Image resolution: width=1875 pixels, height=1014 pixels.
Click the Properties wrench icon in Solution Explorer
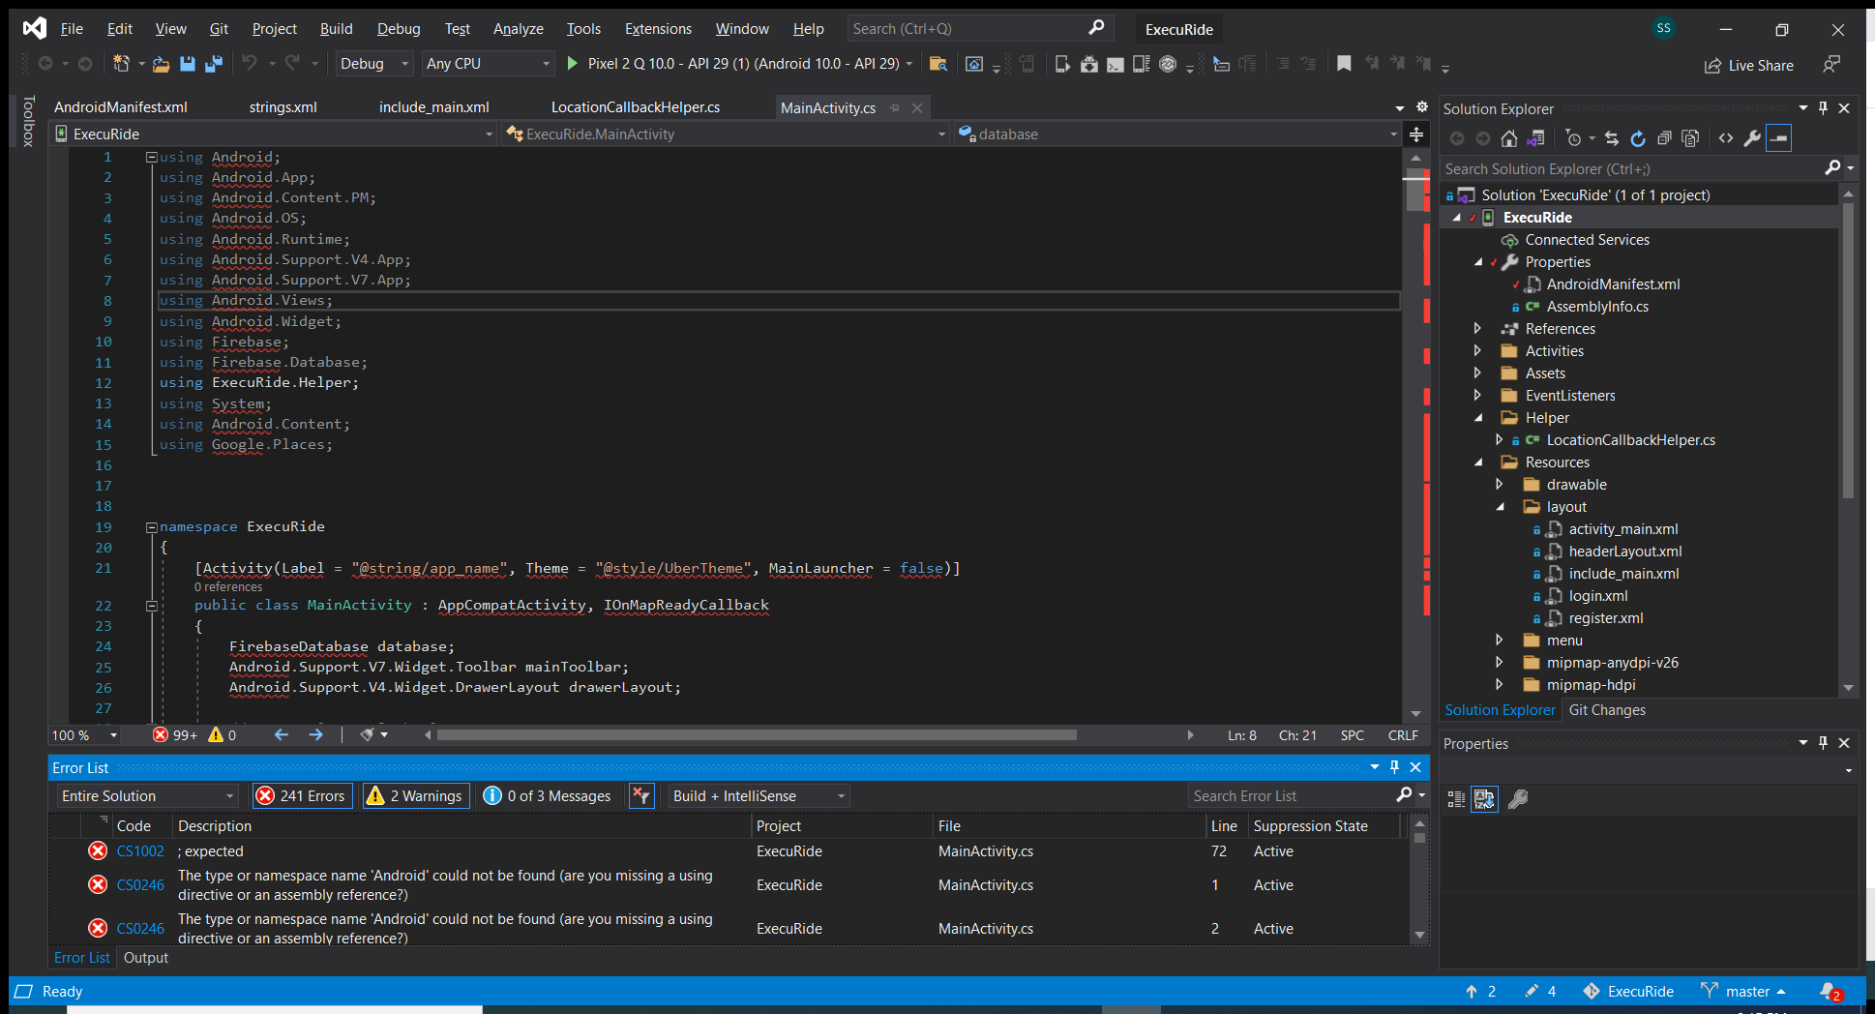(x=1752, y=137)
